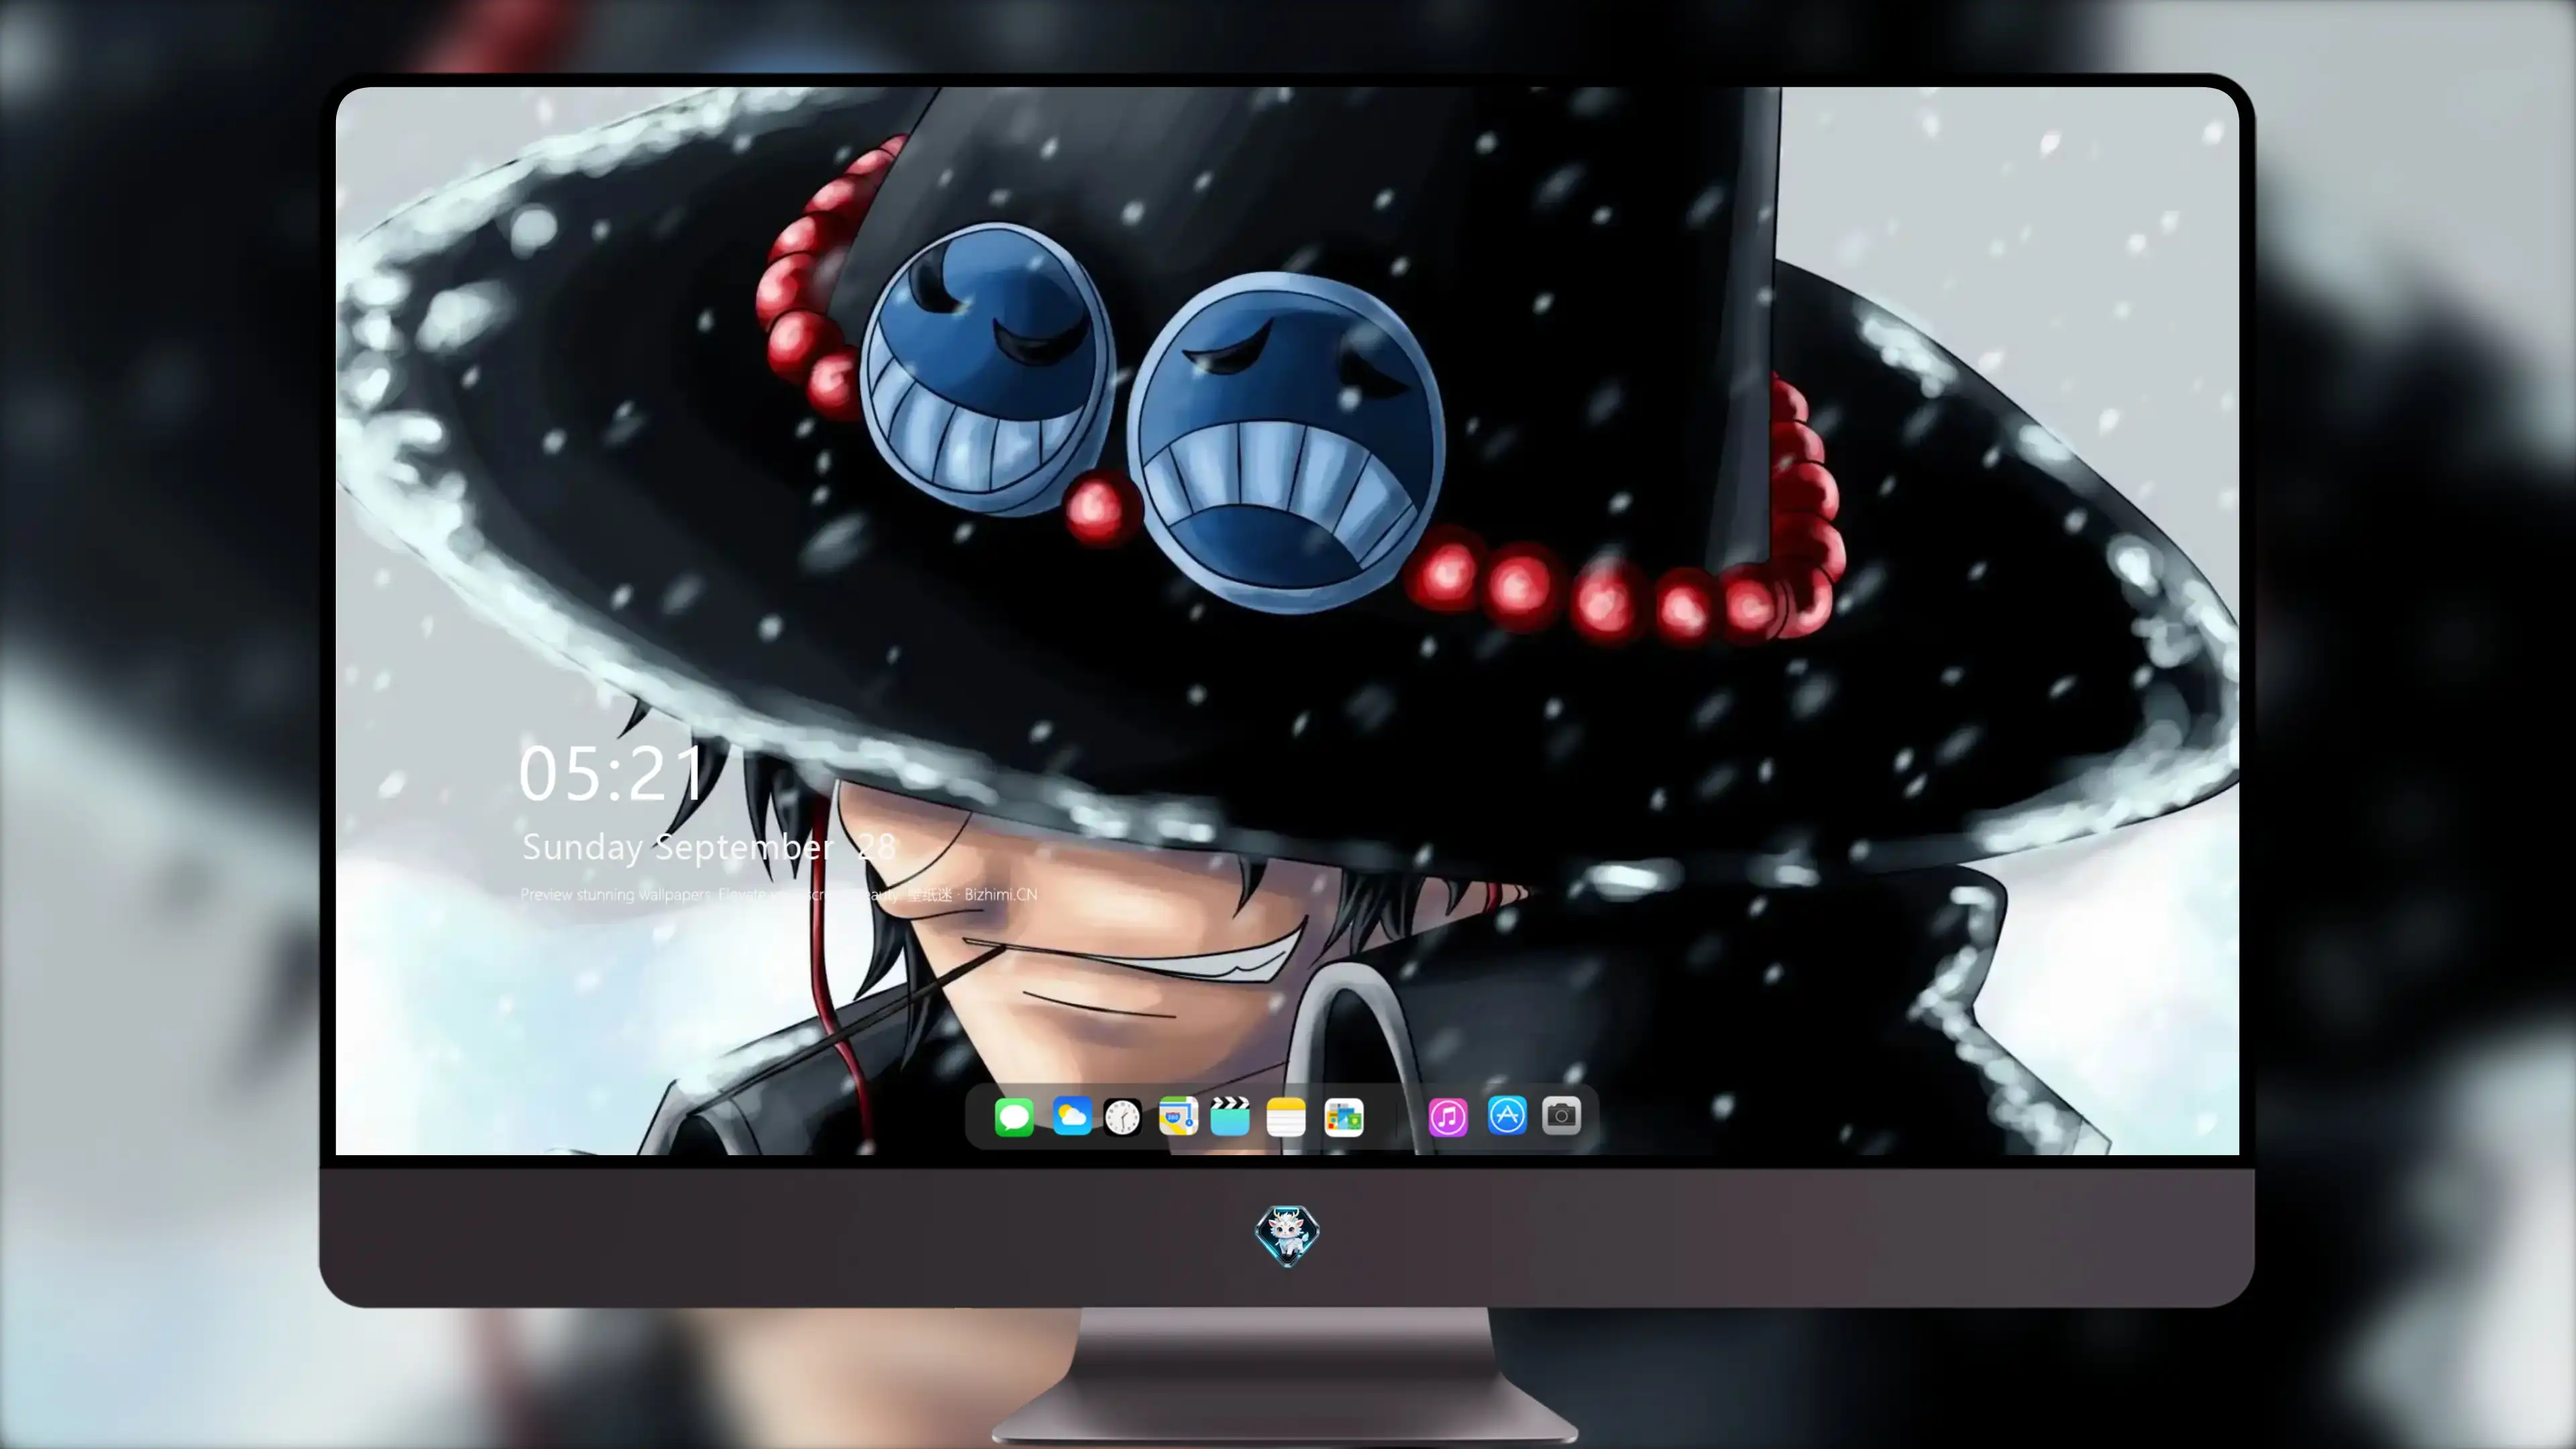The image size is (2576, 1449).
Task: Click the 05:21 clock time
Action: (x=612, y=773)
